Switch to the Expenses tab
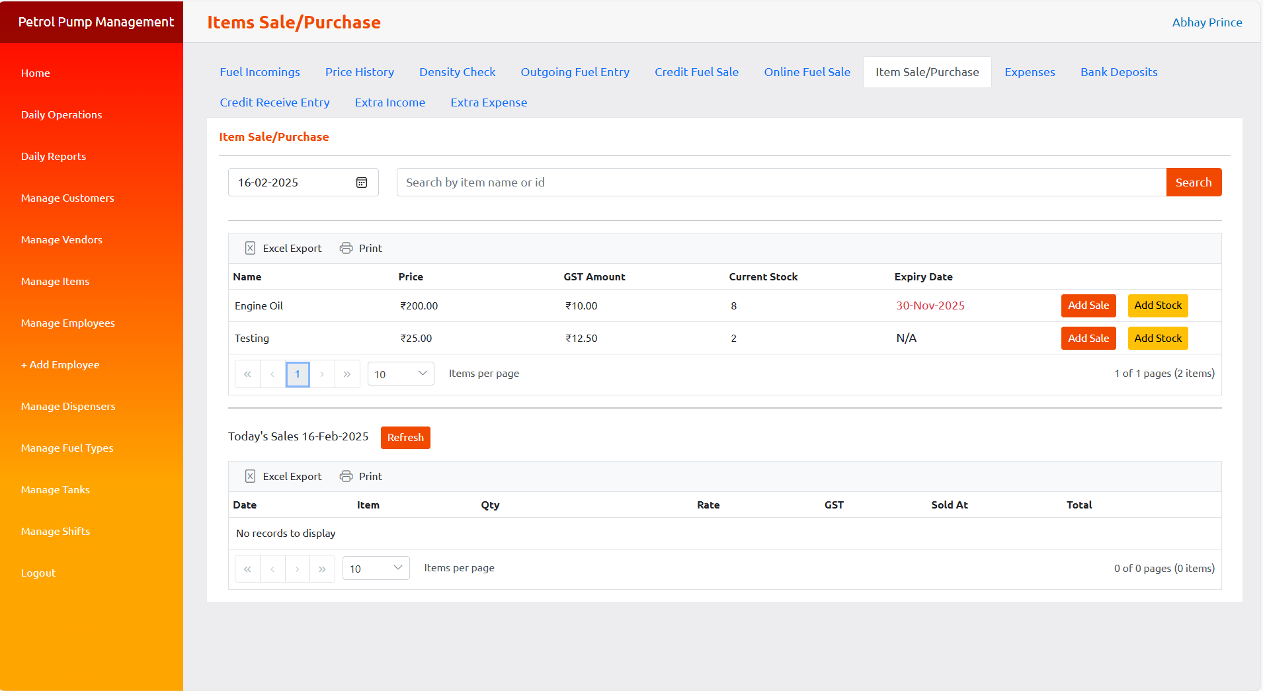The width and height of the screenshot is (1263, 691). pyautogui.click(x=1030, y=72)
